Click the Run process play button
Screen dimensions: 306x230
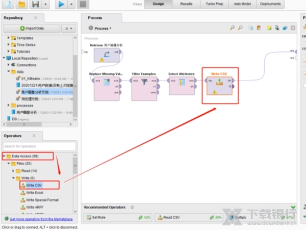click(62, 5)
